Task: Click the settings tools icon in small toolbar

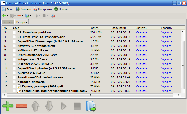Action: pos(53,16)
